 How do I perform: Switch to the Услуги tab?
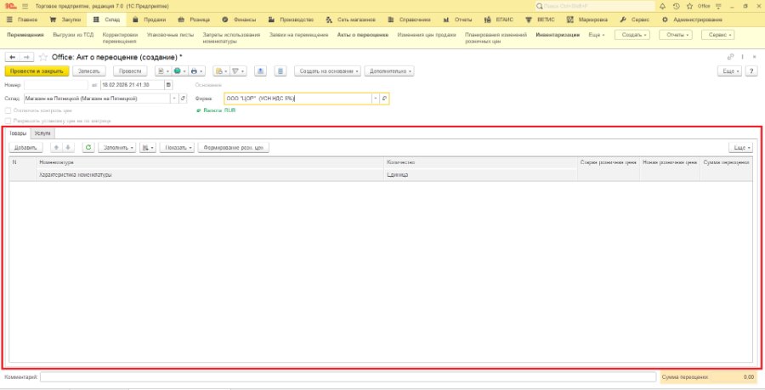[x=42, y=133]
